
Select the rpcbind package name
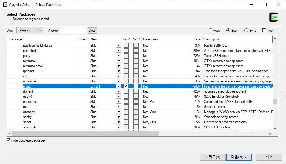(28, 71)
